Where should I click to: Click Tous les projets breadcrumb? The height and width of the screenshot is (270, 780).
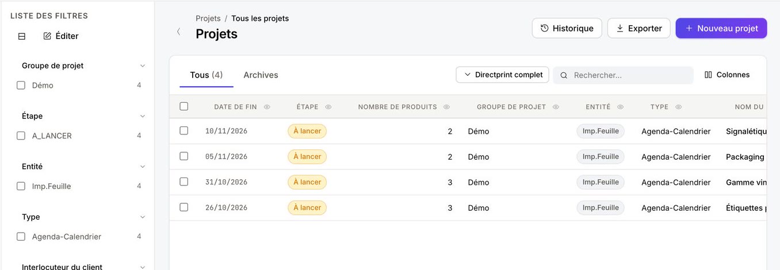pos(260,18)
